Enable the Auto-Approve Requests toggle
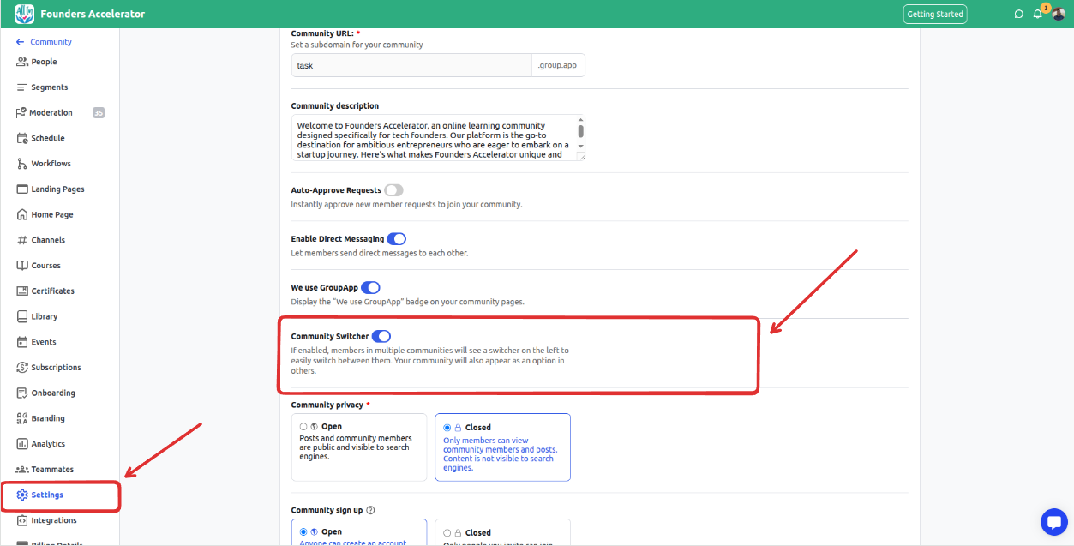Viewport: 1074px width, 546px height. click(393, 190)
